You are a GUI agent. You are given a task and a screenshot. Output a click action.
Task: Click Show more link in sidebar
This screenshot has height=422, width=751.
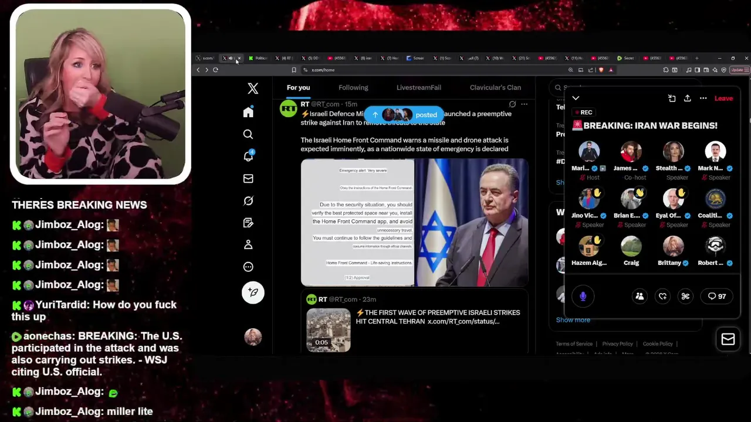point(573,320)
